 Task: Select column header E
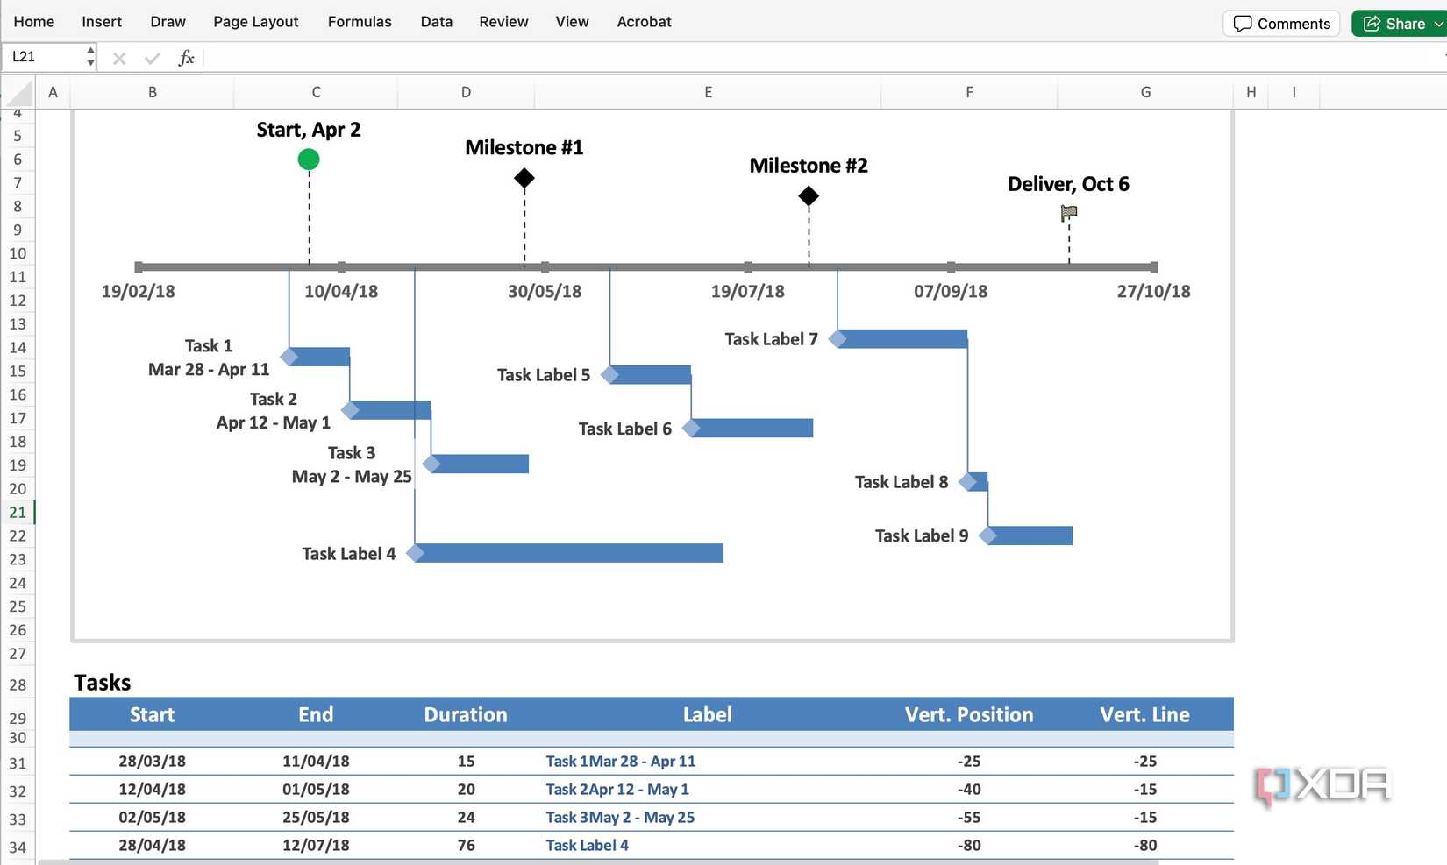tap(707, 92)
